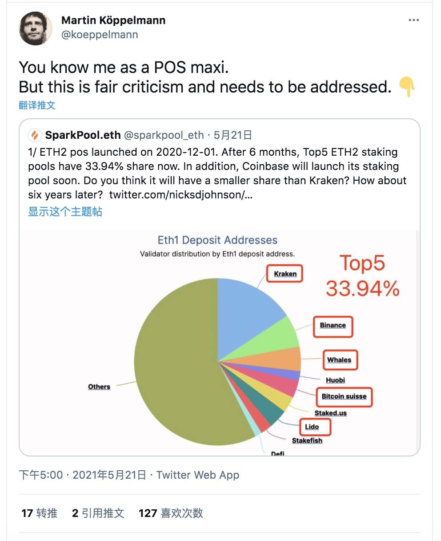Click the Martin Köppelmann display name

pos(113,20)
